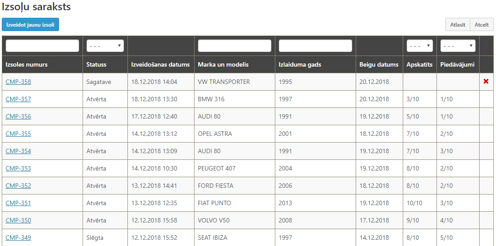Open auction link CMP-353
496x246 pixels.
click(x=18, y=168)
